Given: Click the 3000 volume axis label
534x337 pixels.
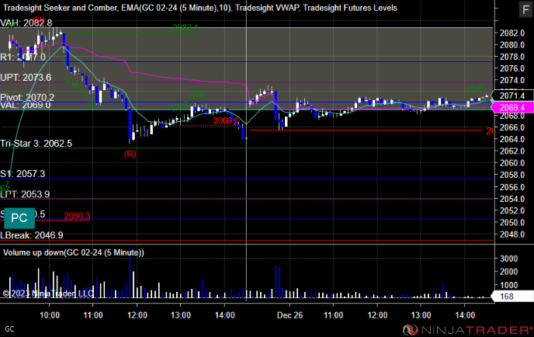Looking at the screenshot, I should 509,259.
